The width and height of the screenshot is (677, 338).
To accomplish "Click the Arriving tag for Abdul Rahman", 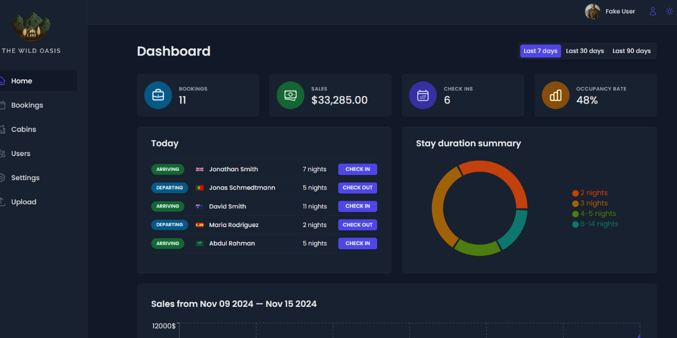I will click(168, 243).
